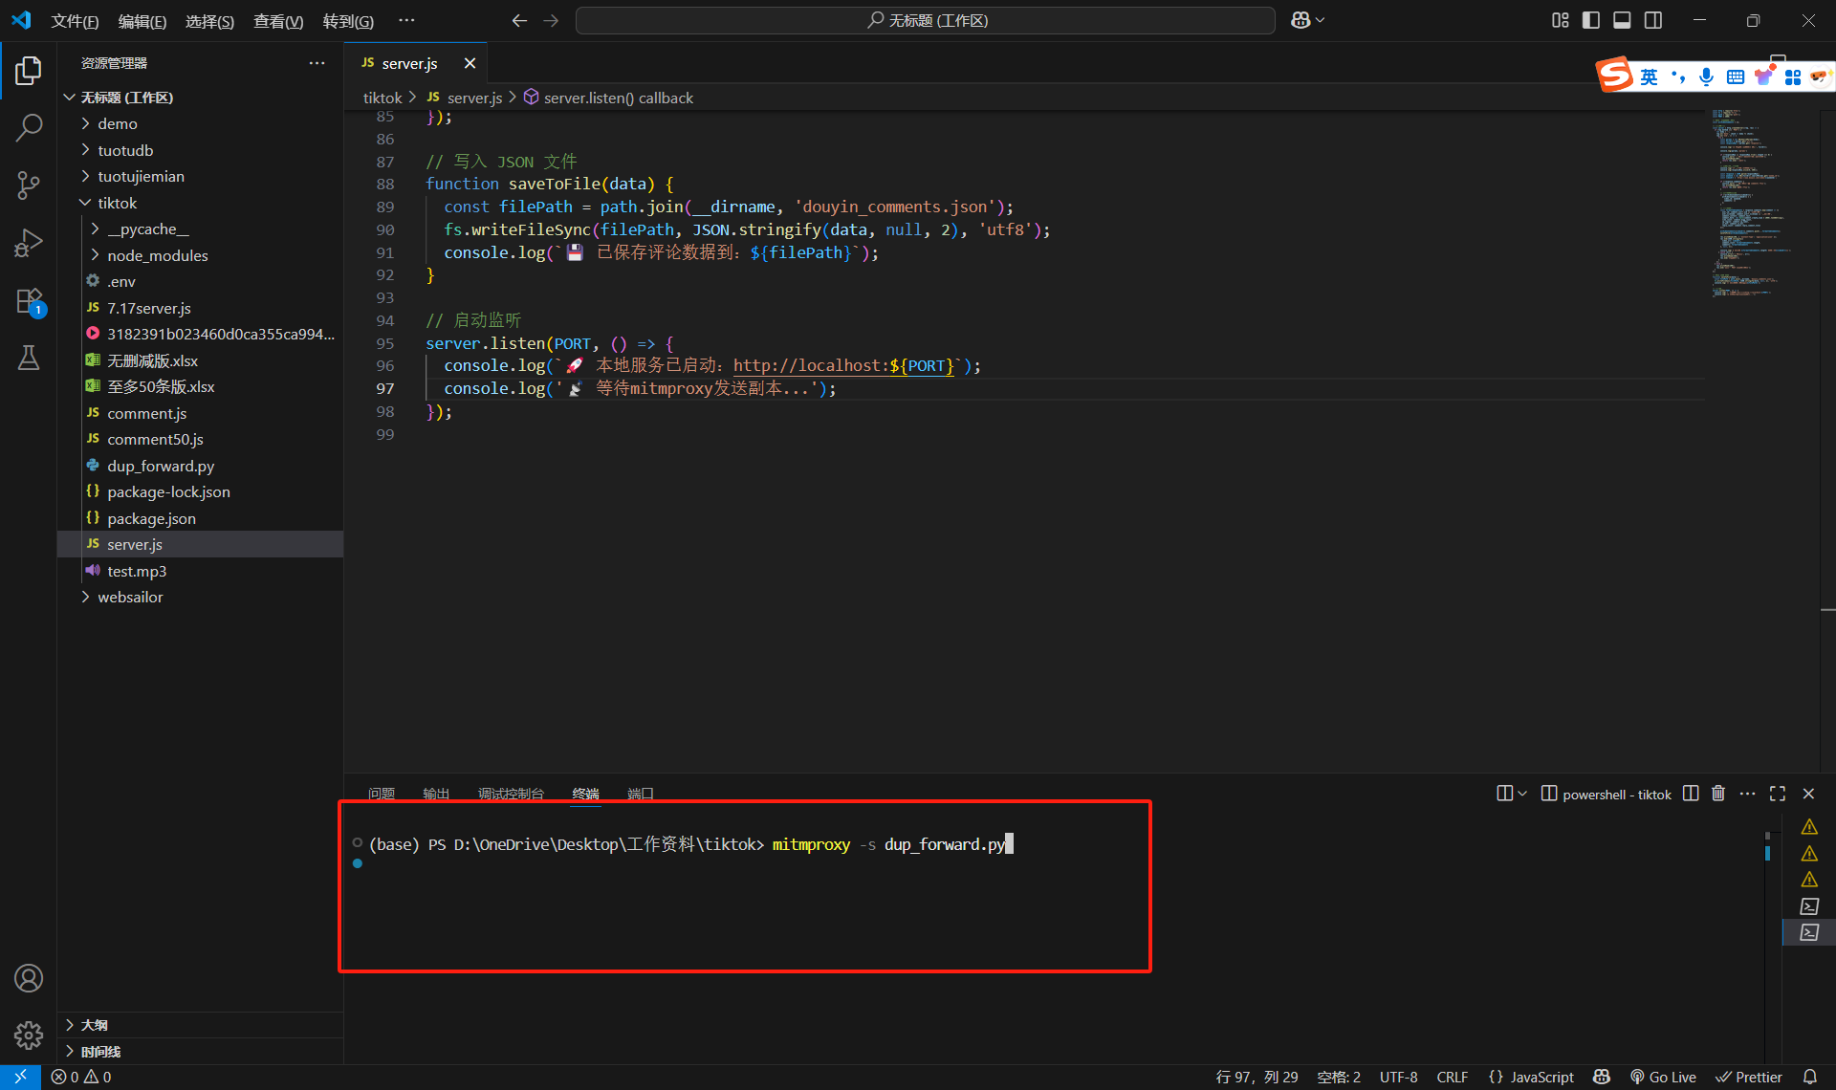Open the Manage gear settings icon
Viewport: 1836px width, 1090px height.
point(29,1035)
